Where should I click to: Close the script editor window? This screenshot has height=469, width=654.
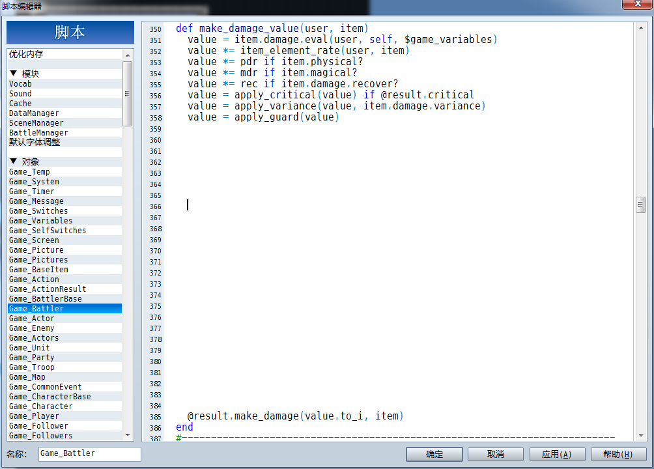pos(637,4)
